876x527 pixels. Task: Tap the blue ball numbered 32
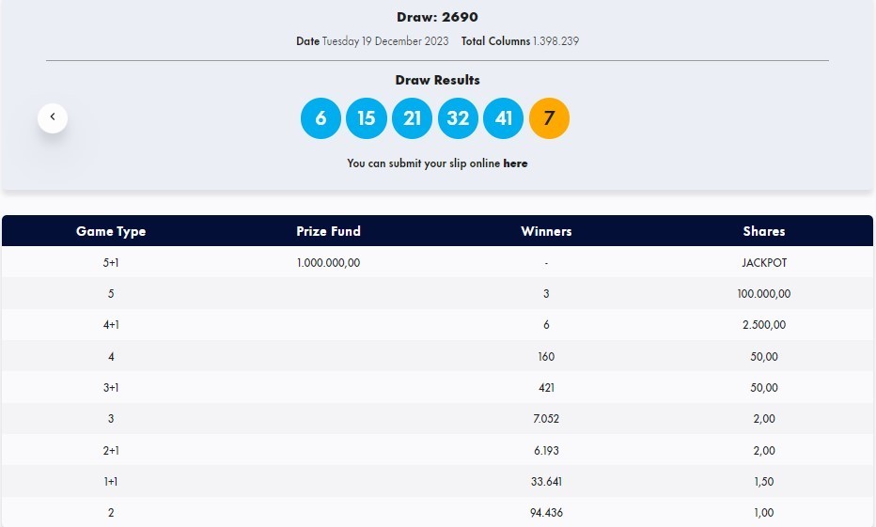pos(458,118)
